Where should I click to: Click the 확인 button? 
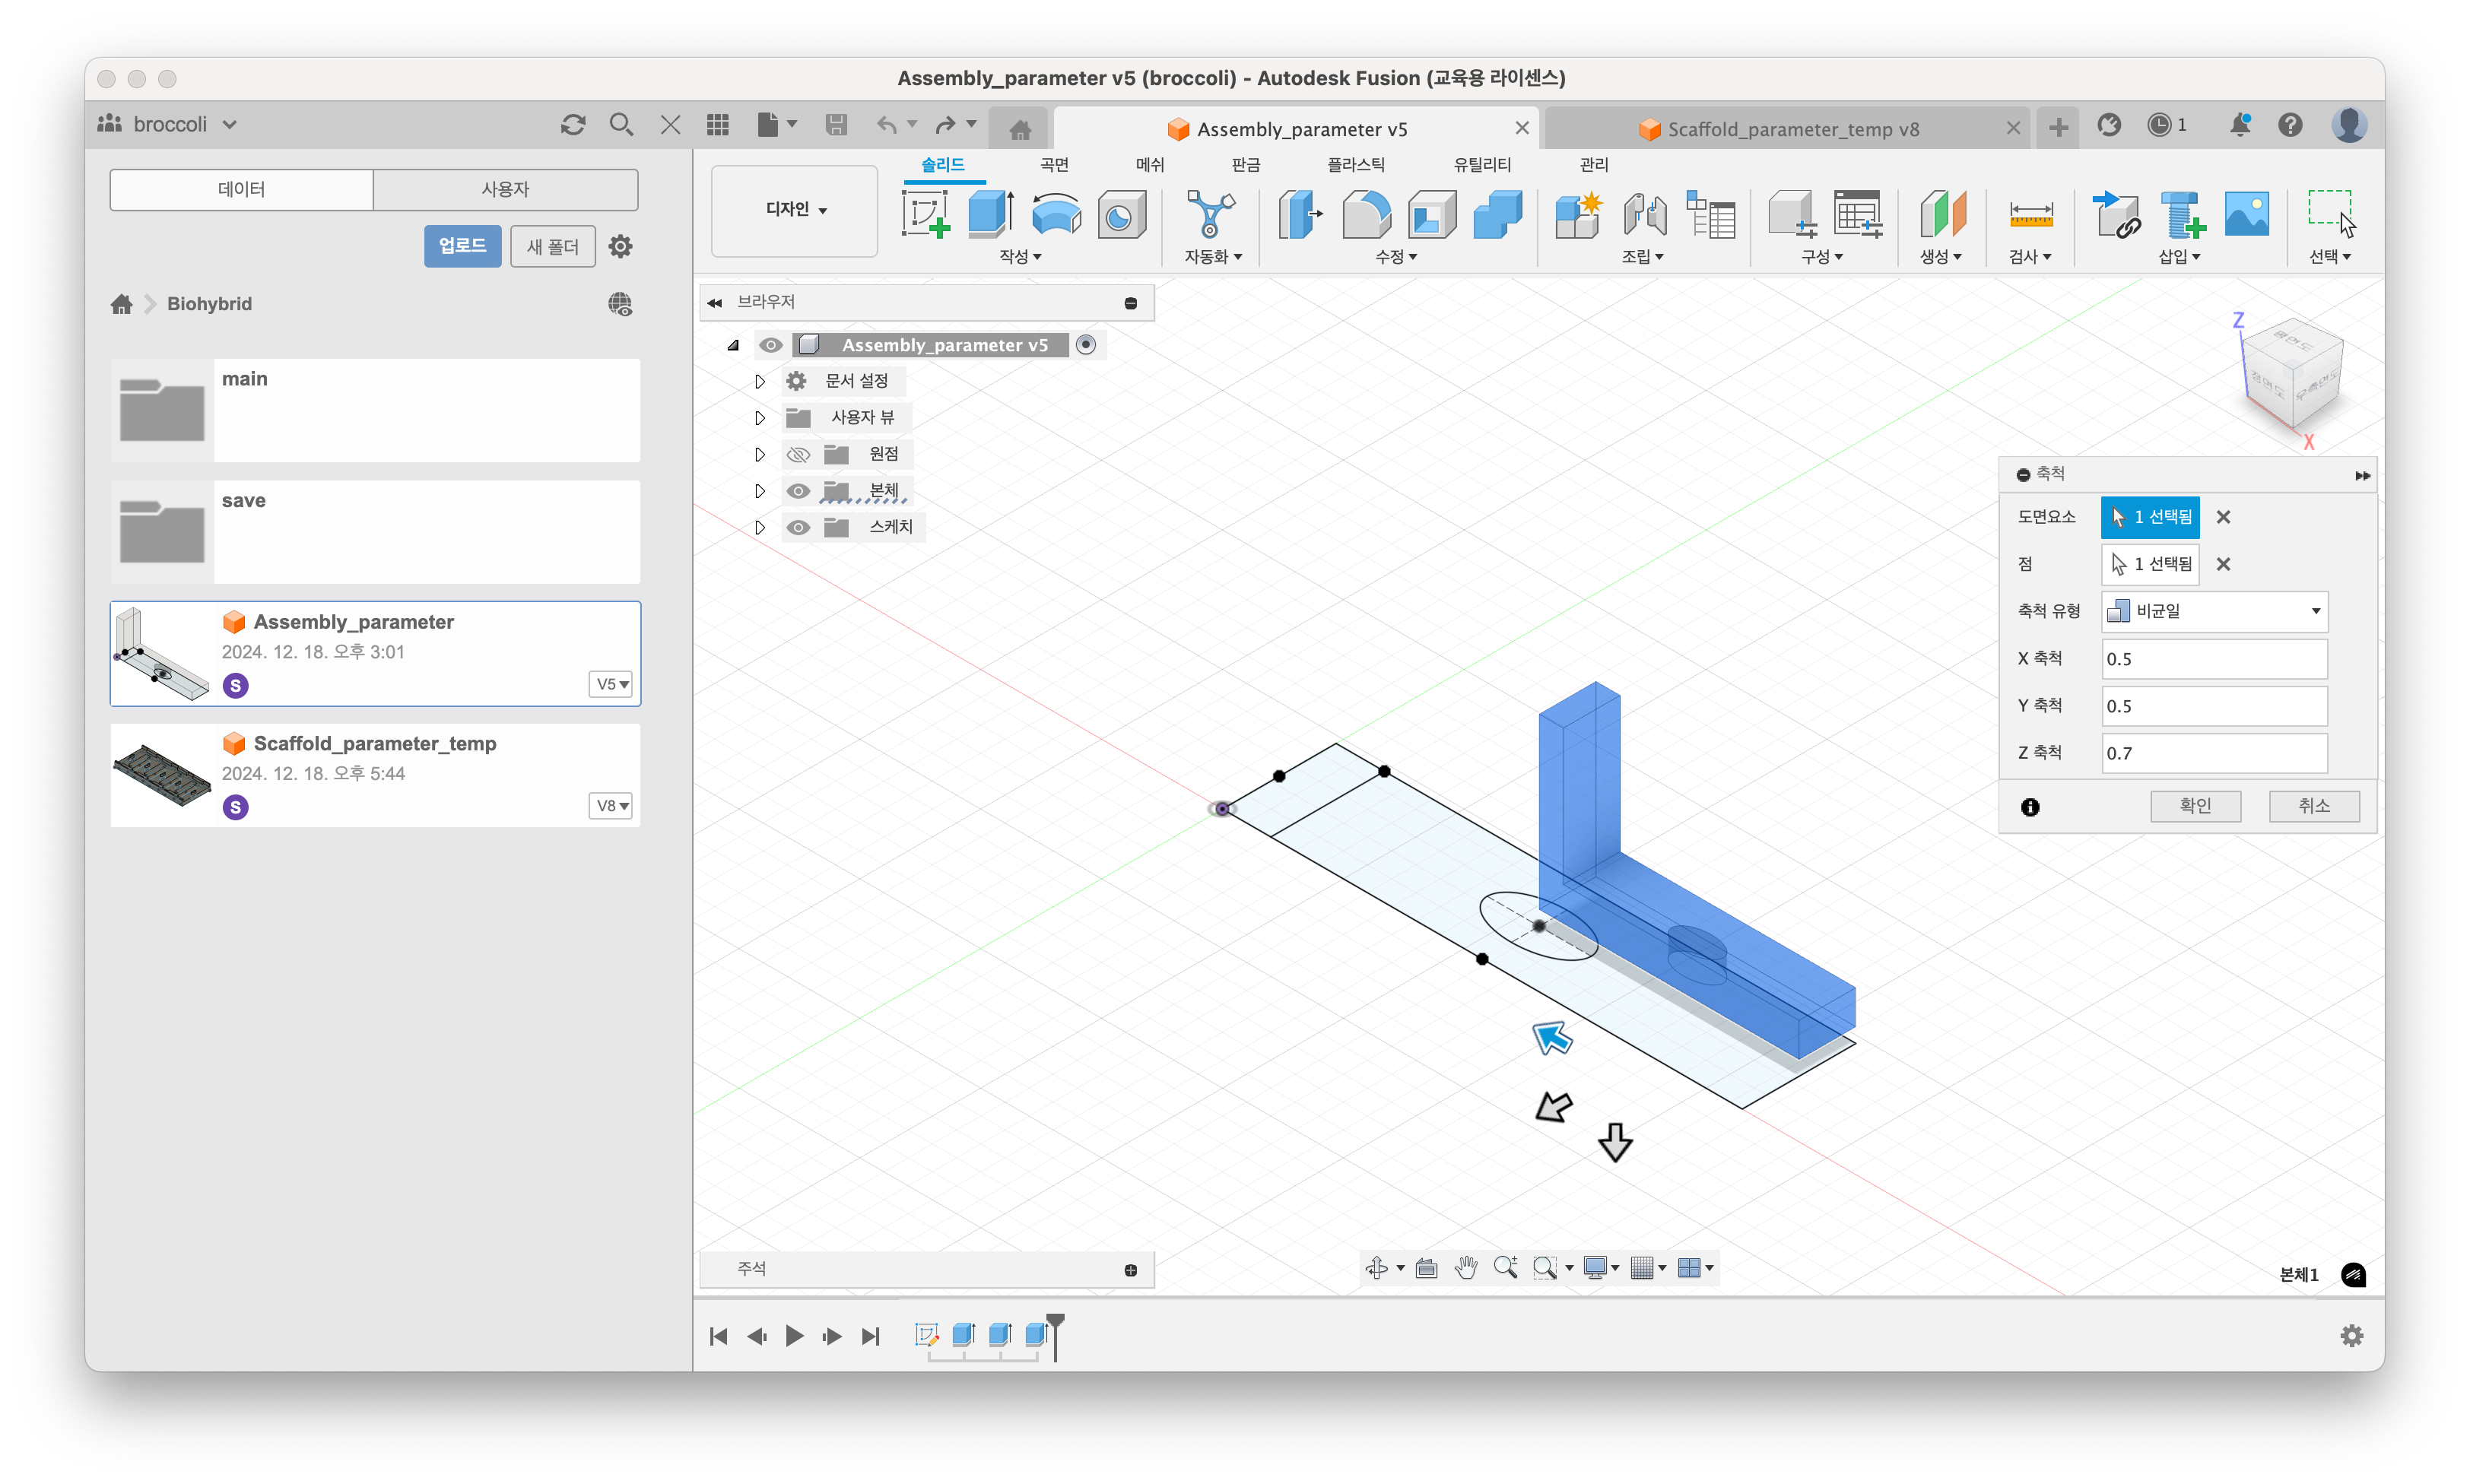tap(2195, 806)
